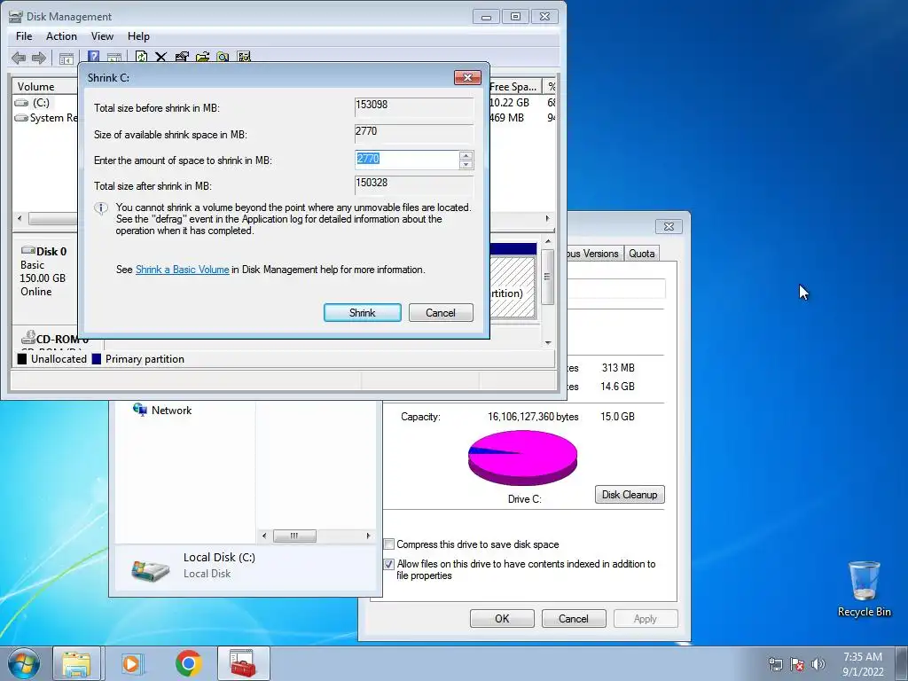This screenshot has width=908, height=681.
Task: Click the settings list toolbar icon
Action: [x=244, y=57]
